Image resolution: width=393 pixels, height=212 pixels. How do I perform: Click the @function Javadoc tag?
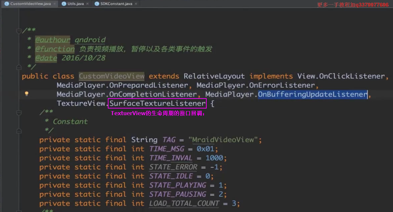[55, 49]
